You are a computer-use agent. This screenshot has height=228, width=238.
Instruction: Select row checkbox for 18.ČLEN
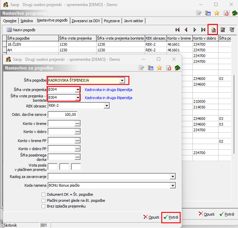[5, 44]
